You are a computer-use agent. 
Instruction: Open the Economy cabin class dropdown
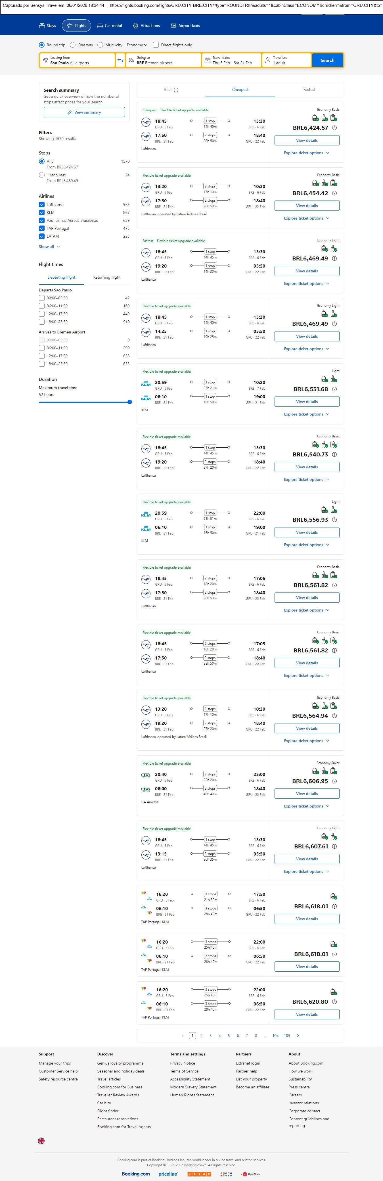[x=137, y=45]
